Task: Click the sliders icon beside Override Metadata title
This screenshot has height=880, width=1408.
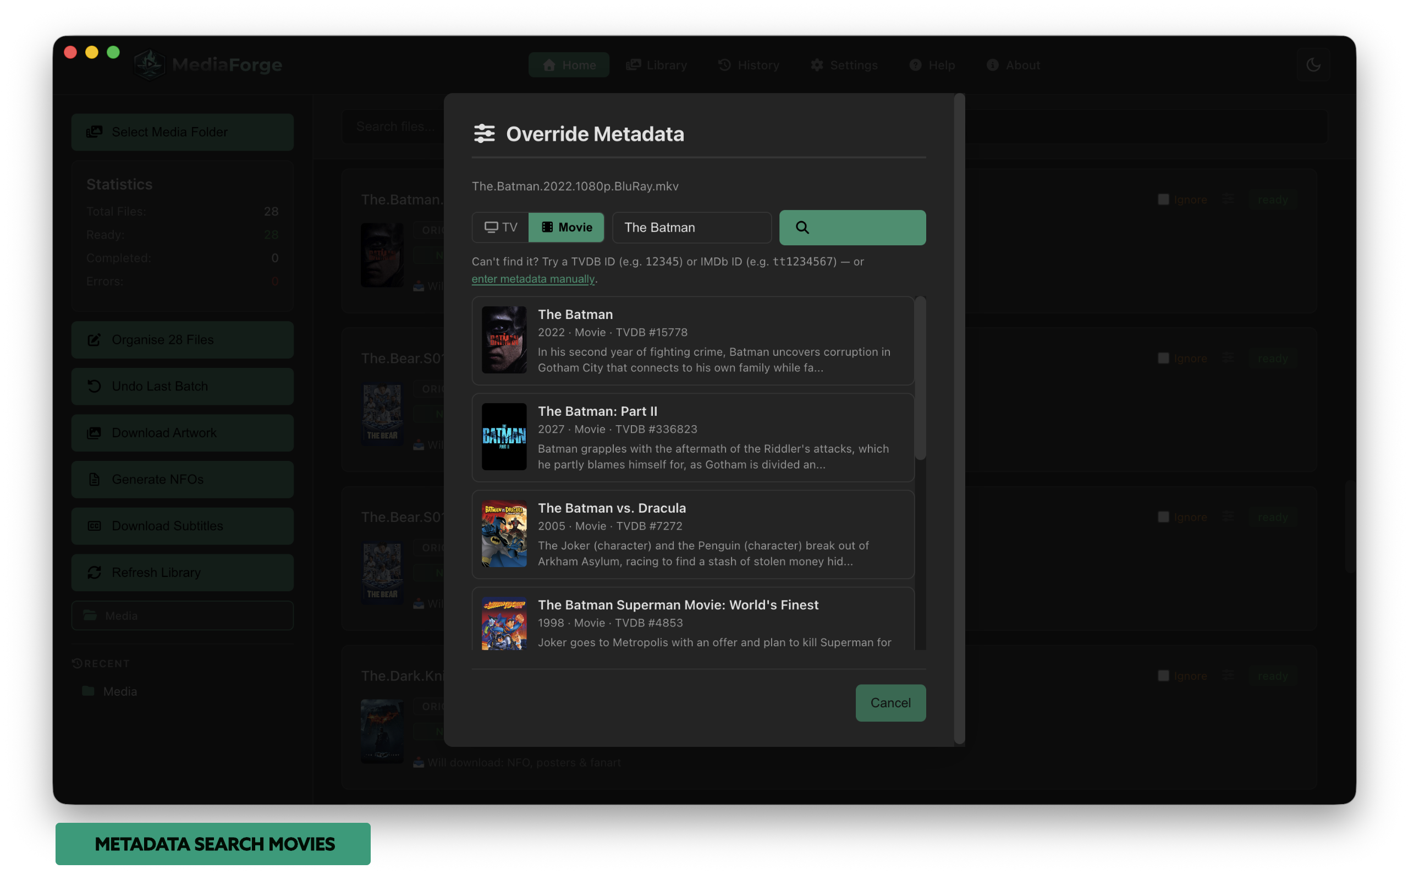Action: coord(484,134)
